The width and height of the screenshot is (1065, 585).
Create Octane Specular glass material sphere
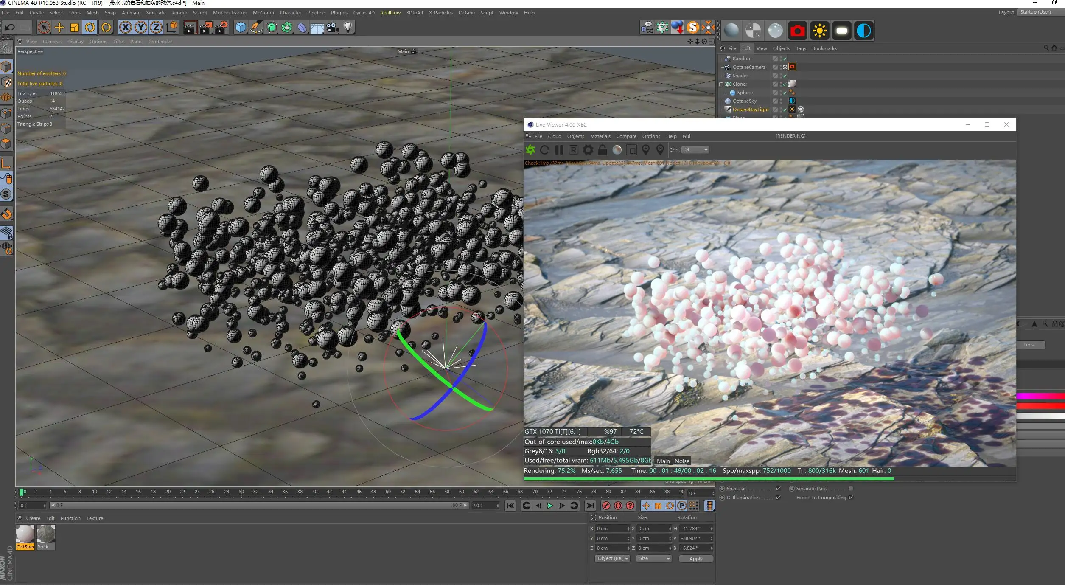point(775,31)
